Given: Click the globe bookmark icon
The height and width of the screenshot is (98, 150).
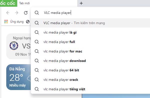Looking at the screenshot, I should tap(28, 22).
